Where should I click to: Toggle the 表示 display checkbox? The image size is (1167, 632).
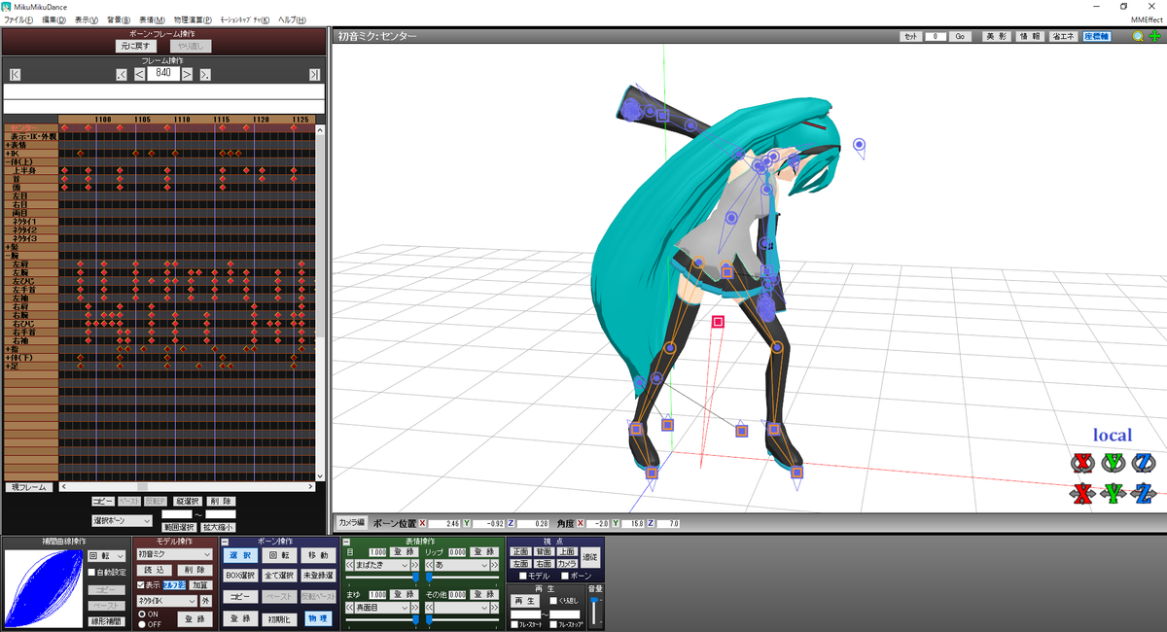(x=140, y=585)
